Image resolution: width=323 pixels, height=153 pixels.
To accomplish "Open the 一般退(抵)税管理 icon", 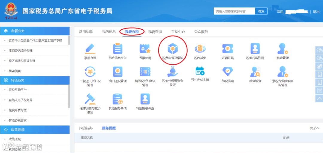I will click(90, 72).
